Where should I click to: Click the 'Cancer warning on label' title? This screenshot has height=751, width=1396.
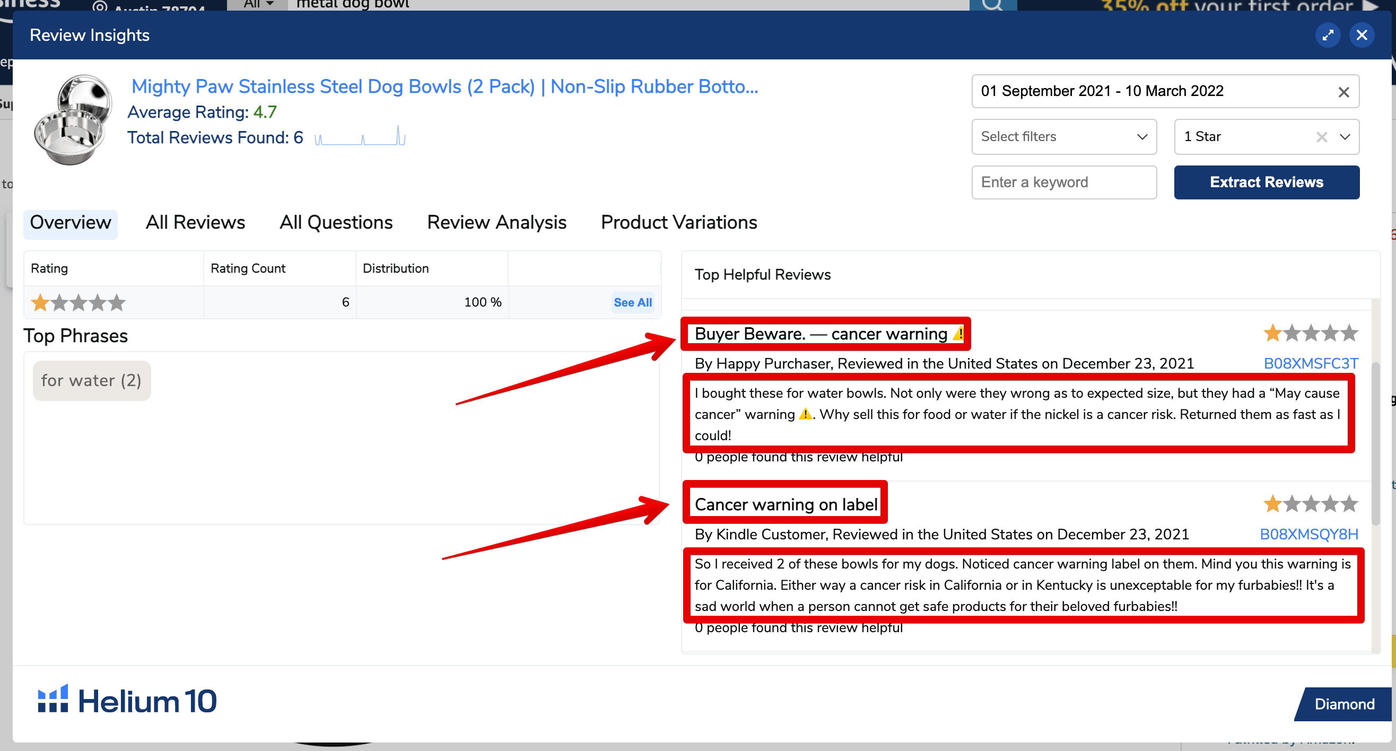[x=786, y=504]
